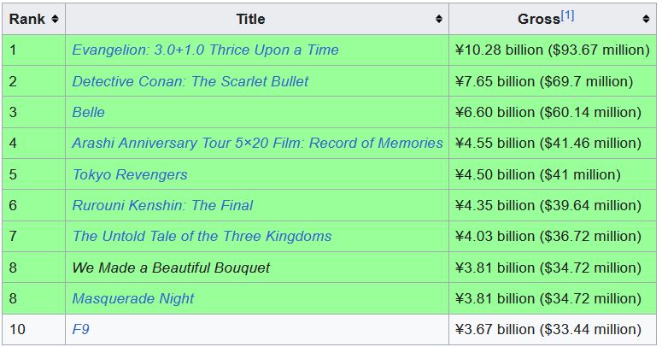Select the rank 10 cell
The height and width of the screenshot is (347, 662).
34,329
